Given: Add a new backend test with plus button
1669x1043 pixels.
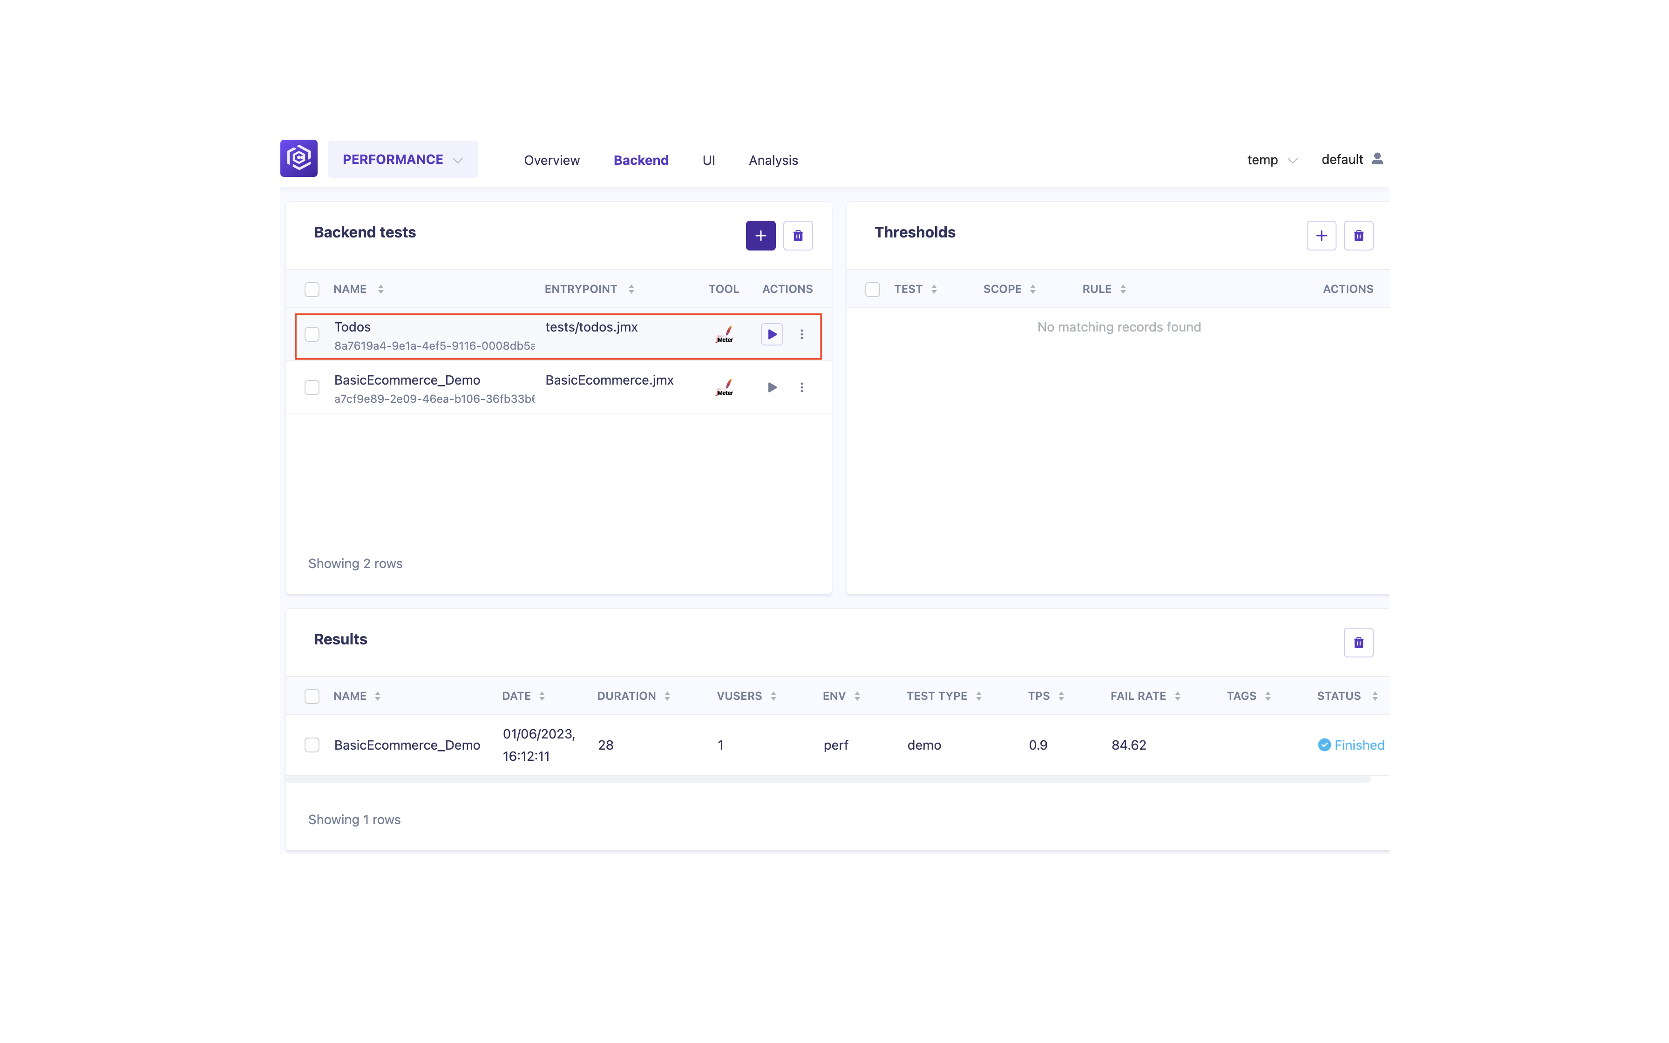Looking at the screenshot, I should (x=761, y=236).
